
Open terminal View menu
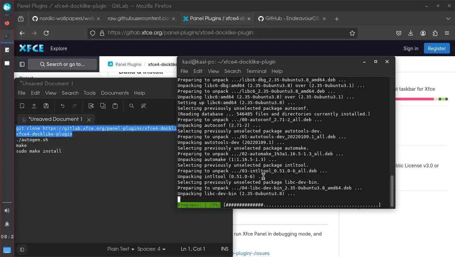[x=213, y=71]
